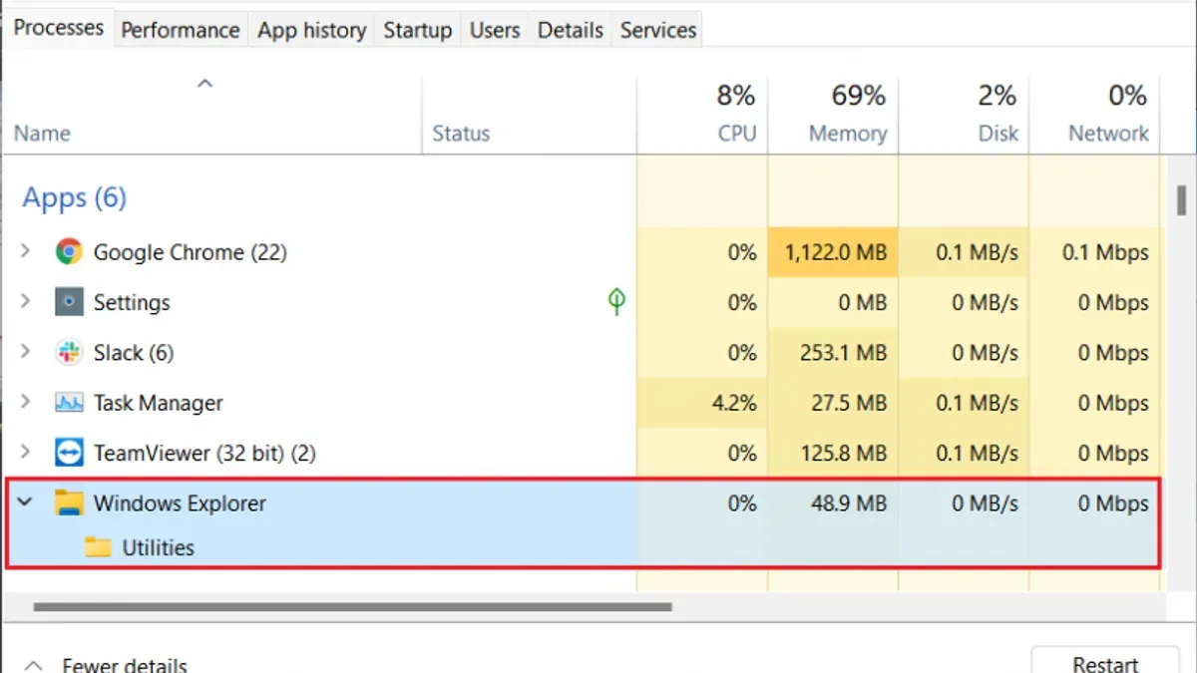Viewport: 1197px width, 673px height.
Task: Expand the TeamViewer process group
Action: [x=26, y=454]
